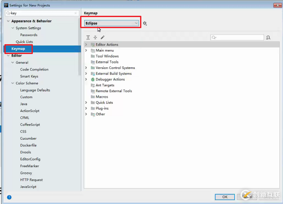Select Passwords in settings tree

pyautogui.click(x=29, y=35)
